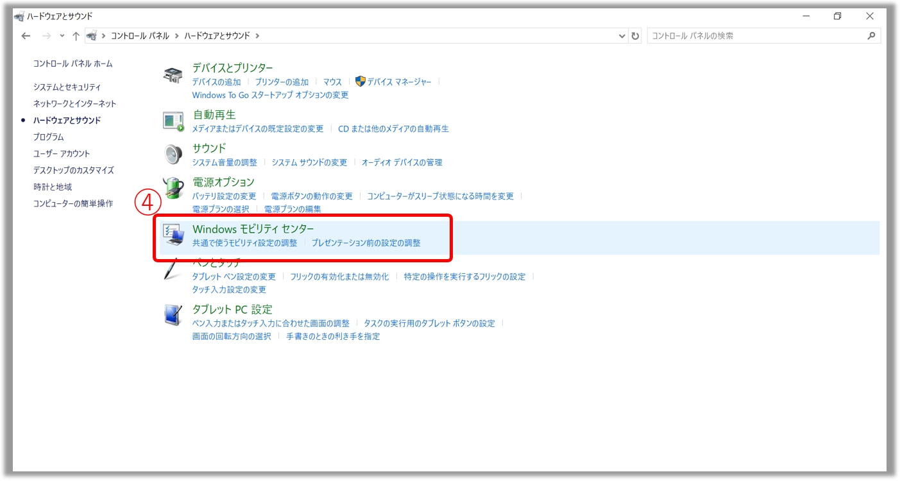Screen dimensions: 900x481
Task: Open the デバイスとプリンター category icon
Action: (x=173, y=74)
